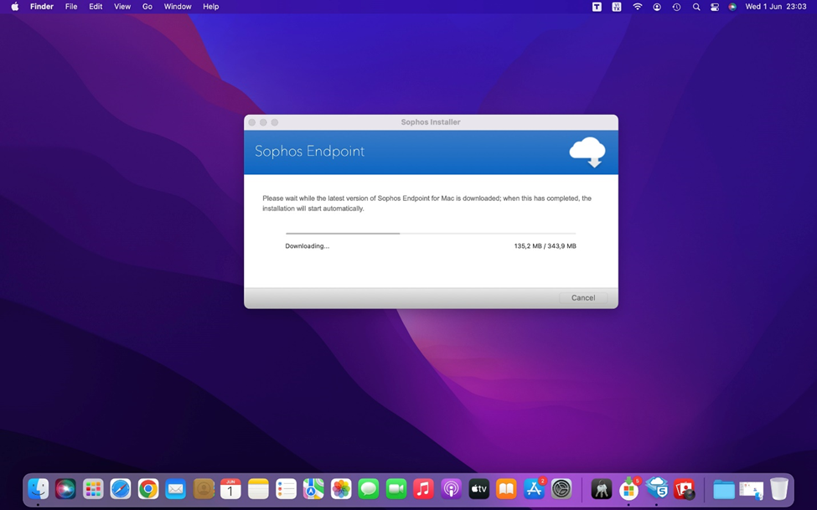Open the Apple menu
Viewport: 817px width, 510px height.
point(14,7)
